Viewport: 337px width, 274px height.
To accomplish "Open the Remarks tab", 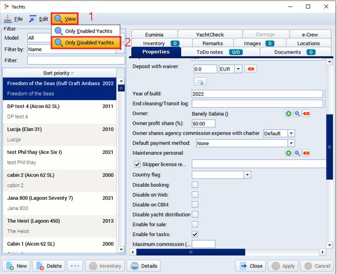I will click(x=213, y=43).
